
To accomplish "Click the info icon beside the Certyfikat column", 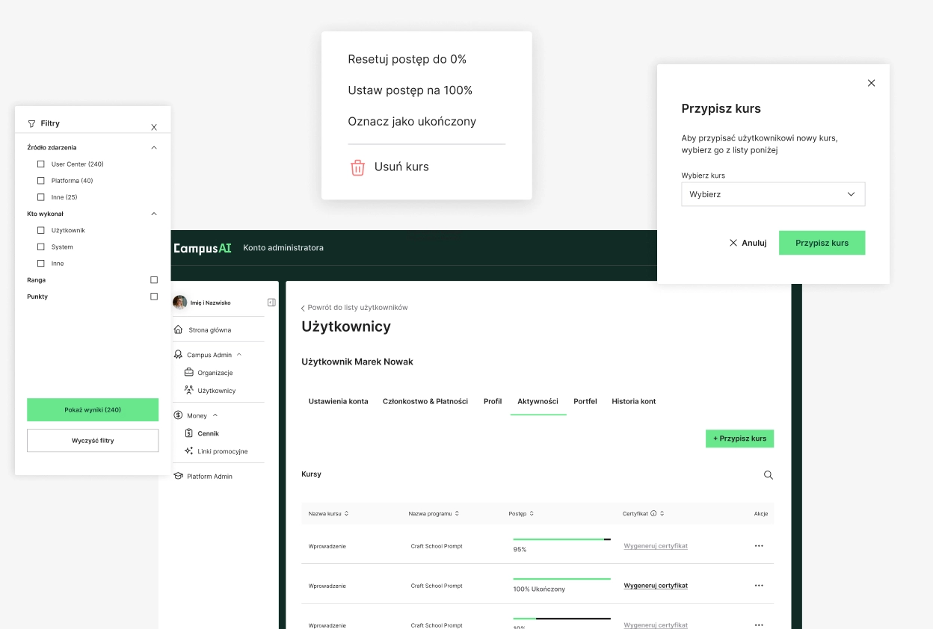I will coord(653,513).
